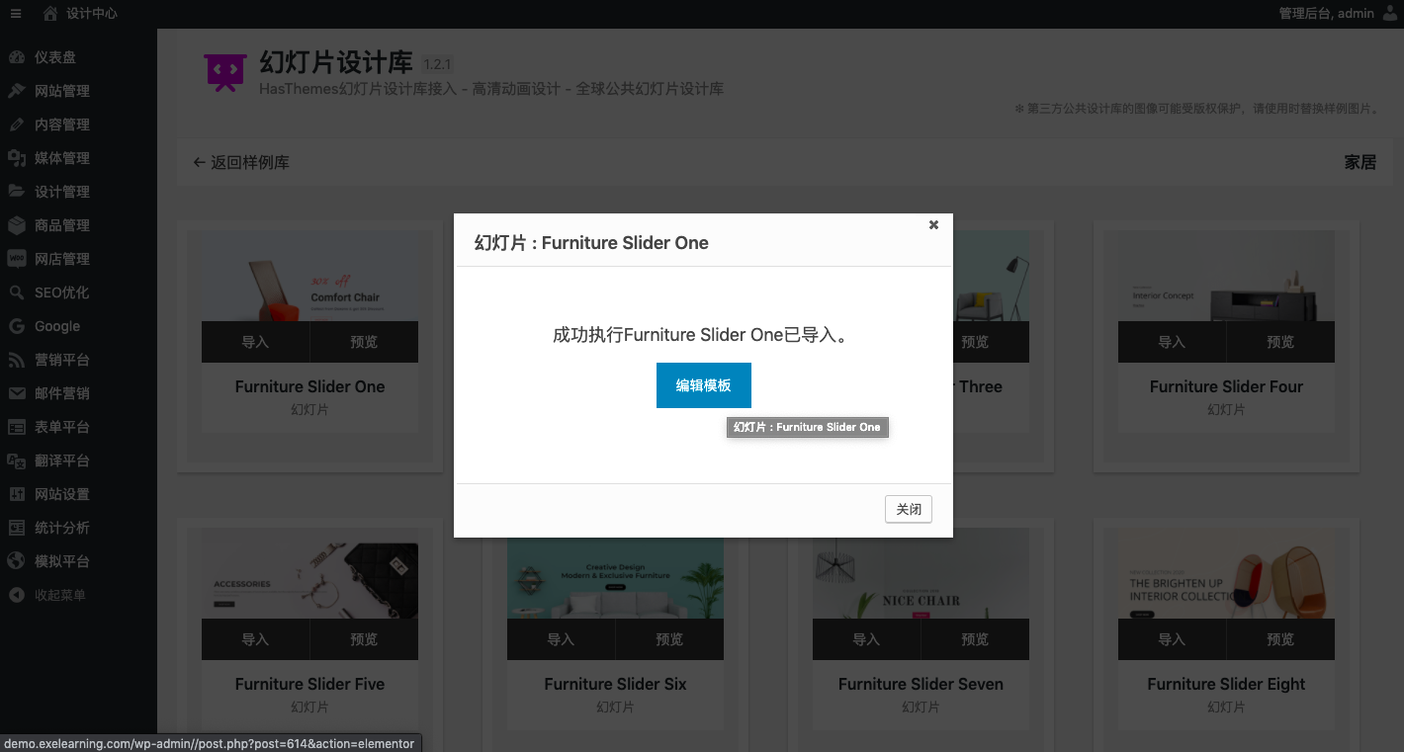Screen dimensions: 1404x752
Task: Click the hamburger menu icon in top bar
Action: tap(16, 13)
